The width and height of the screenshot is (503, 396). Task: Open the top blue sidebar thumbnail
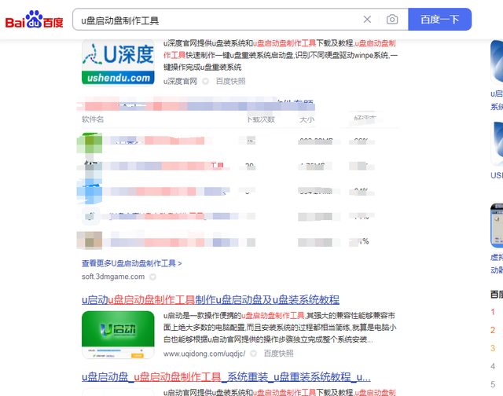tap(497, 62)
